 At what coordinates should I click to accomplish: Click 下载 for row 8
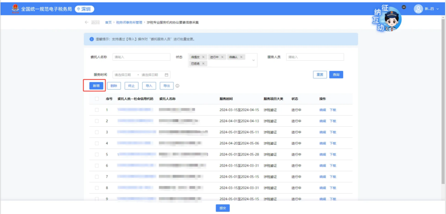click(333, 188)
